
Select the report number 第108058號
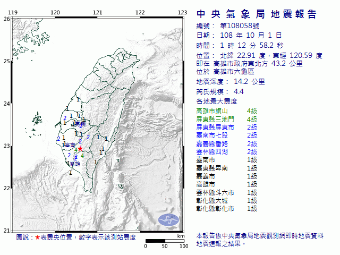point(240,26)
